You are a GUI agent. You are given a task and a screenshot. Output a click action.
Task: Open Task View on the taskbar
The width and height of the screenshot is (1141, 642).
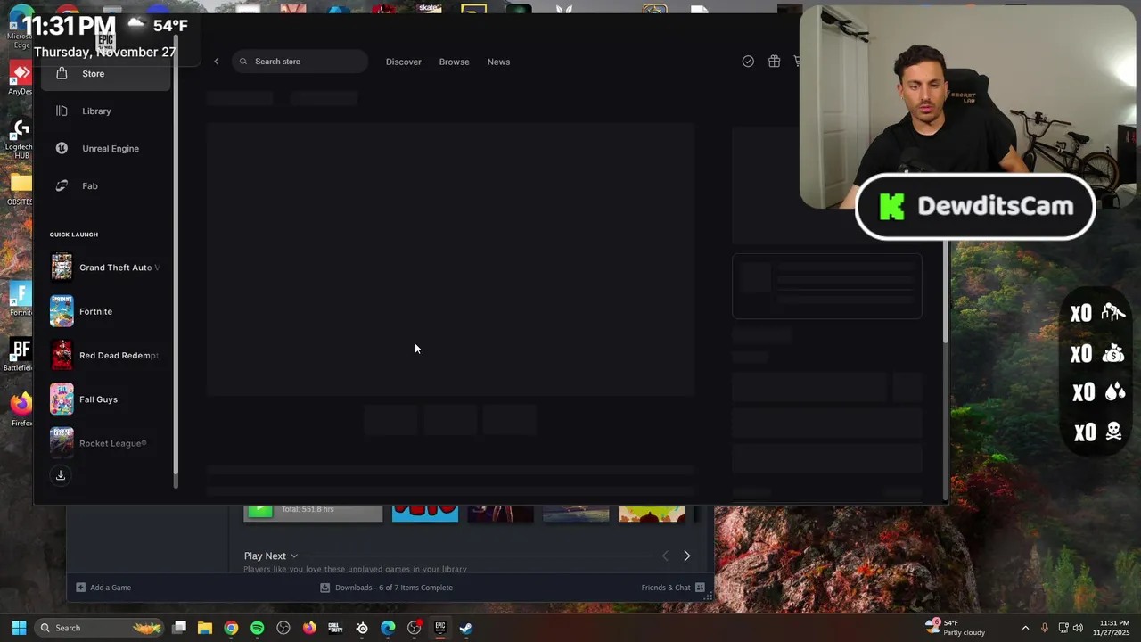click(x=179, y=628)
